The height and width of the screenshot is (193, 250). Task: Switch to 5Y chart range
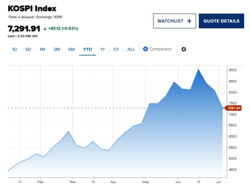pyautogui.click(x=116, y=49)
